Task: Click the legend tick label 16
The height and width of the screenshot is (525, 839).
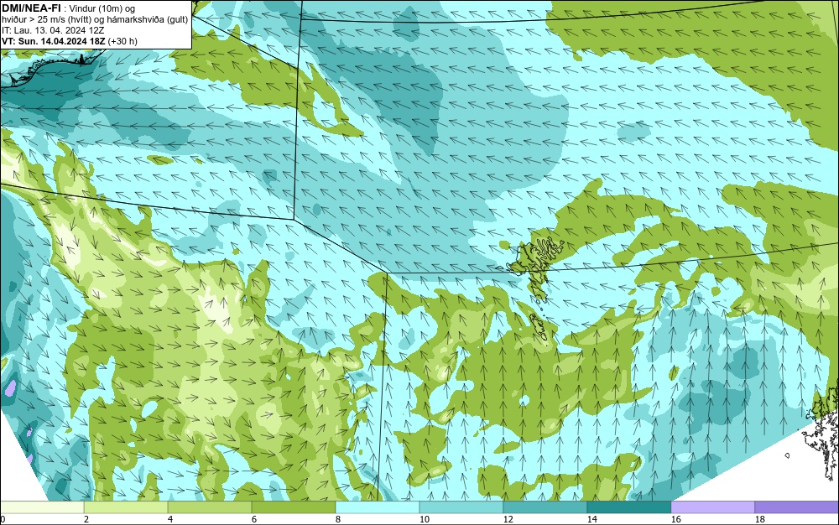Action: tap(675, 519)
